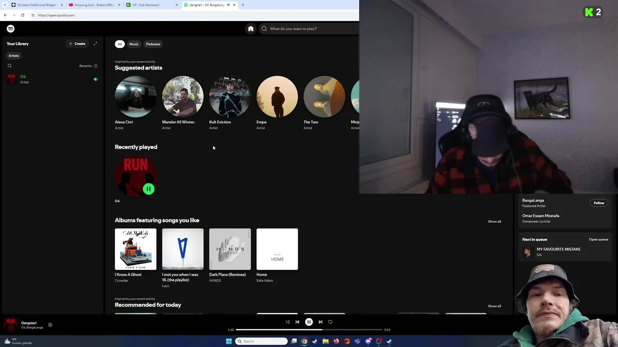Select MY FAVOURITE MISTAKE in next in queue
This screenshot has width=618, height=347.
559,249
